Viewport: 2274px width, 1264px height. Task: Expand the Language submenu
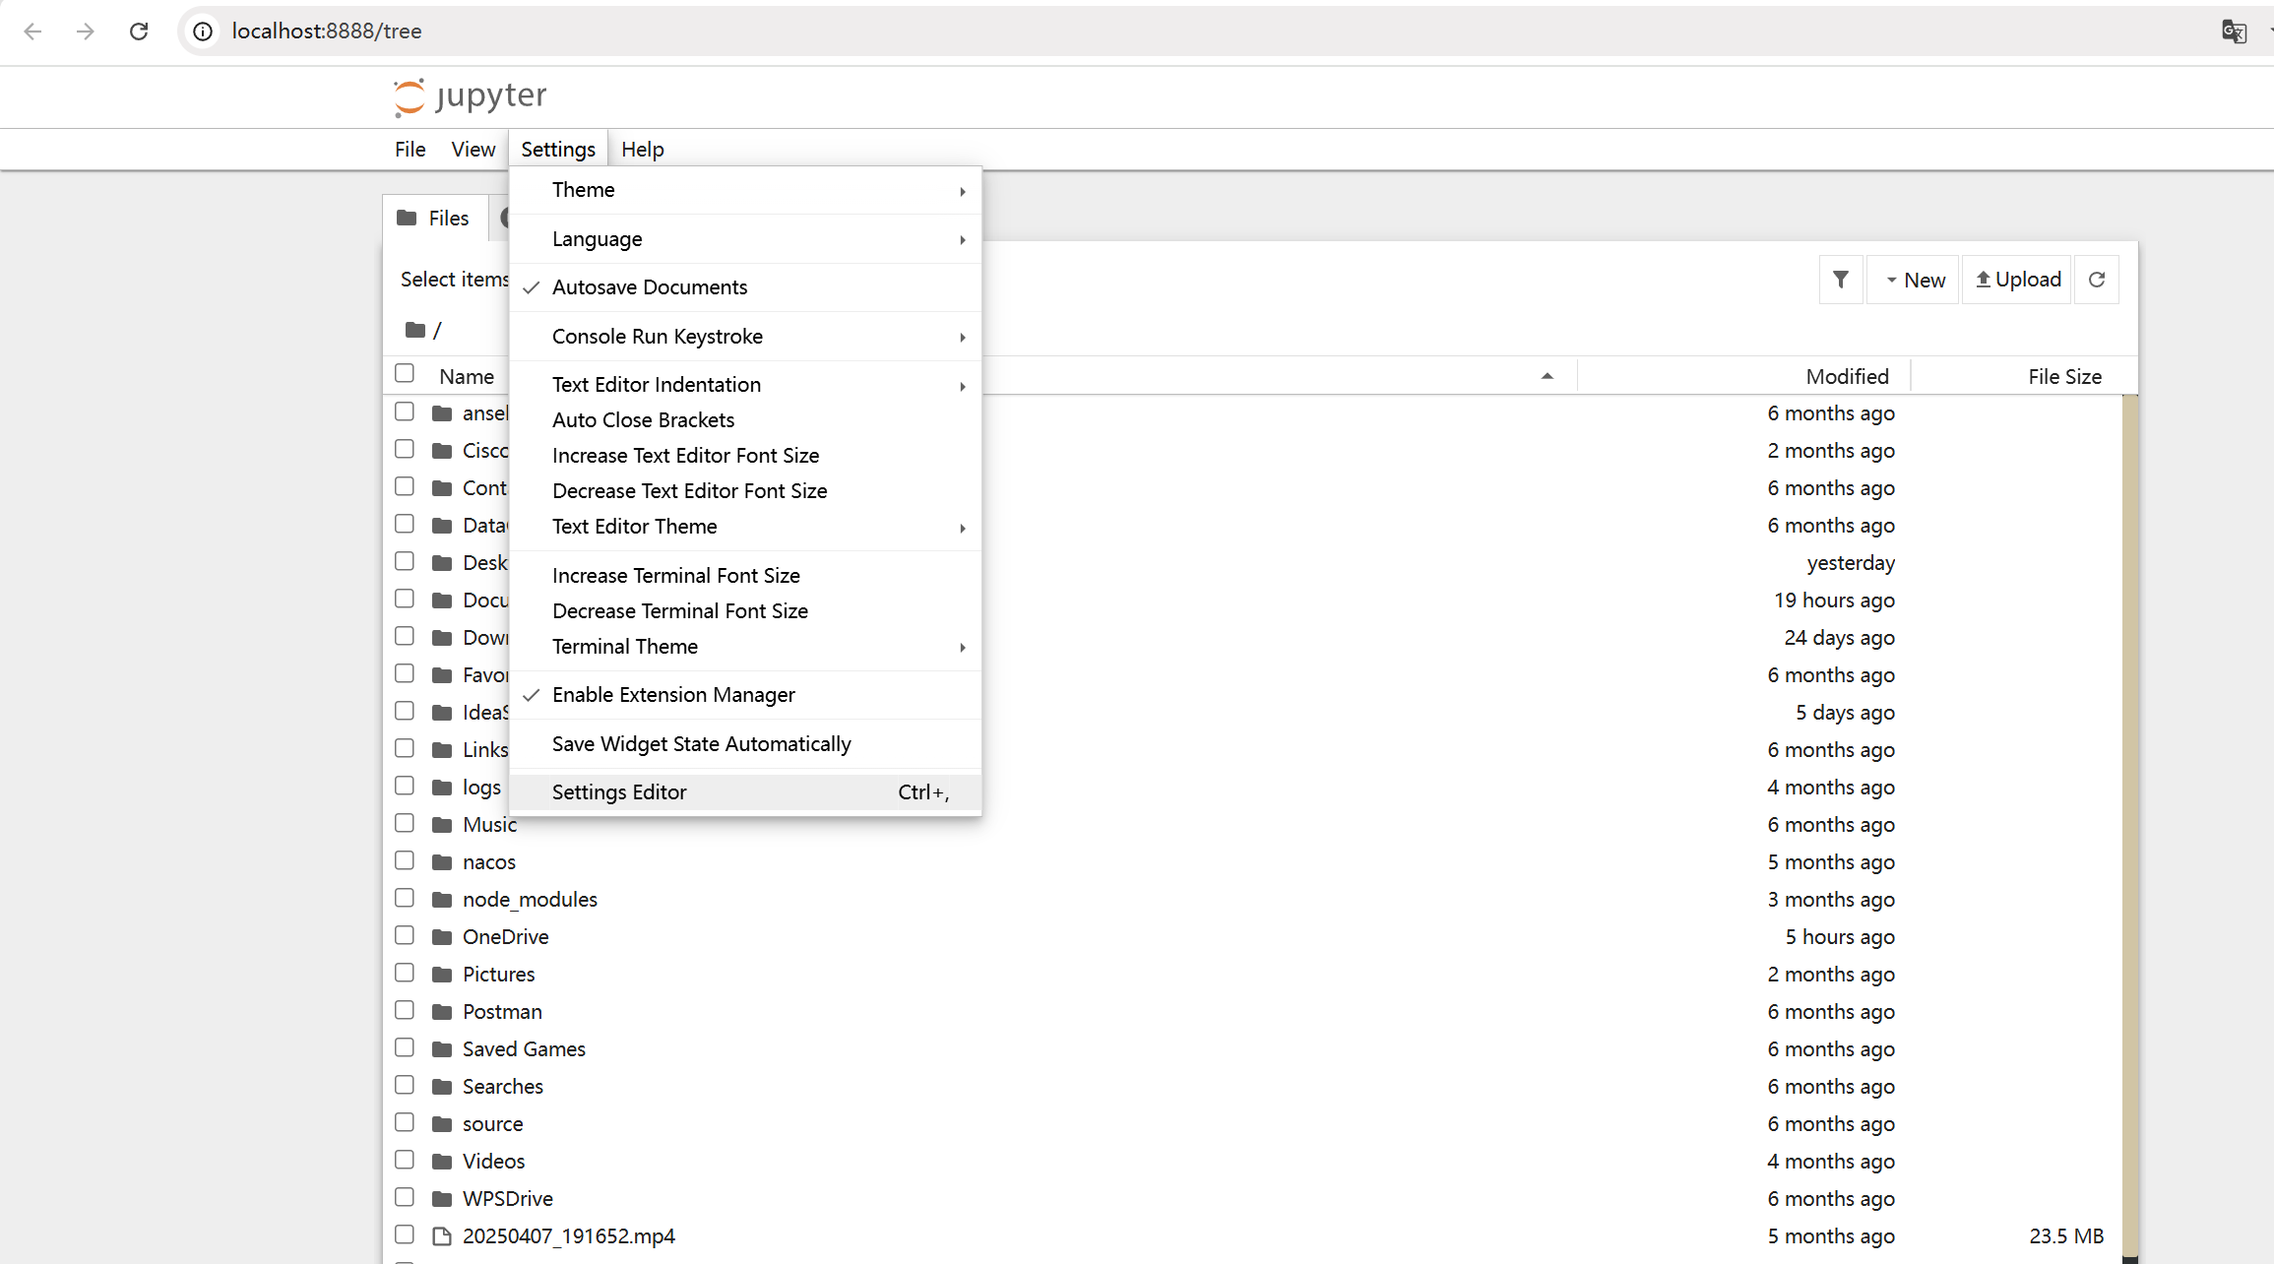click(745, 239)
